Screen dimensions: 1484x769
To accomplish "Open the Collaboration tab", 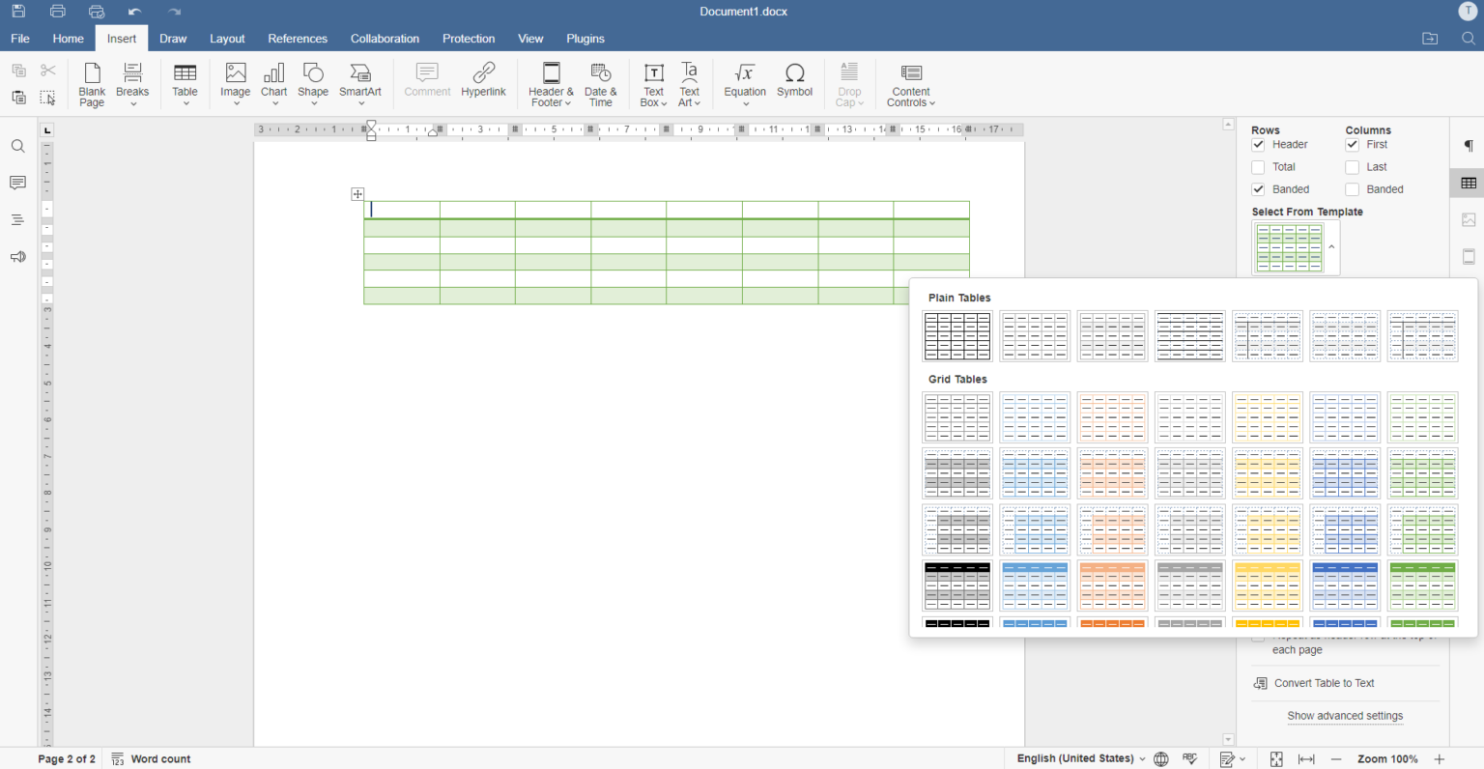I will pos(385,39).
